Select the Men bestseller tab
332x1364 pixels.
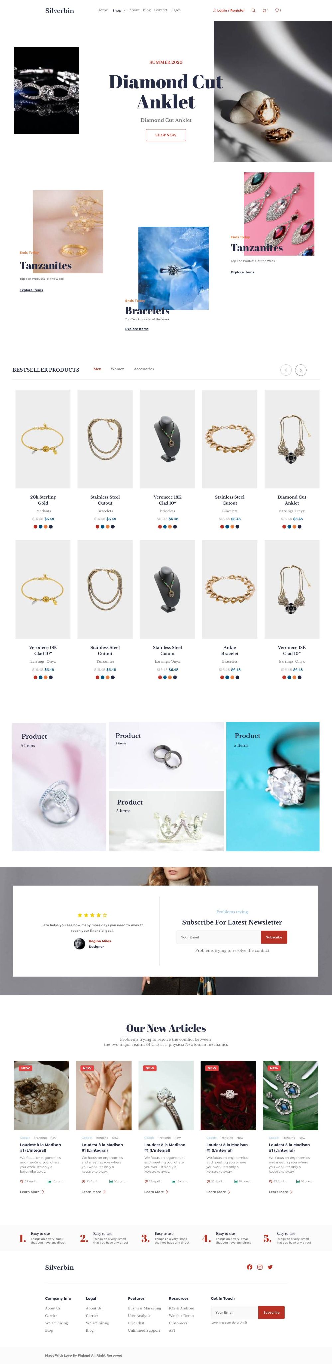(97, 369)
